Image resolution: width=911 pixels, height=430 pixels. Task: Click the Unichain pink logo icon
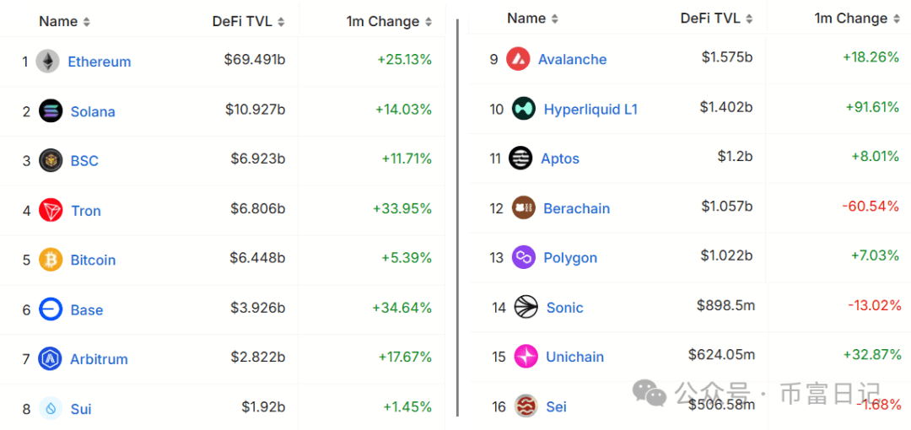tap(526, 357)
